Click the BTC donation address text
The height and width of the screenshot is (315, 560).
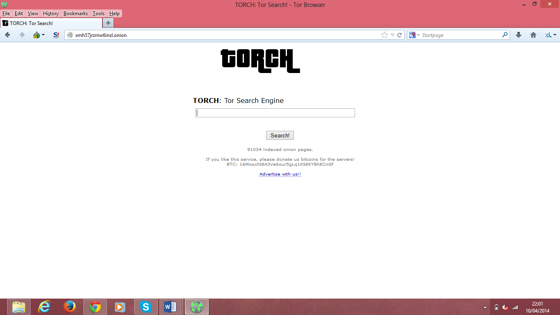(280, 164)
